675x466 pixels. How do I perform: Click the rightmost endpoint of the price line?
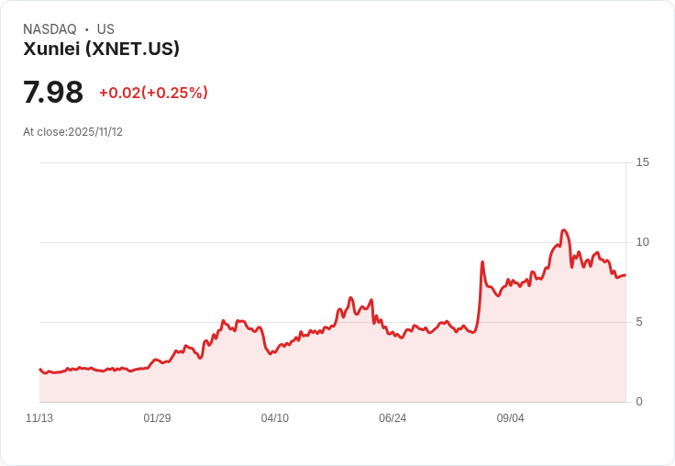[625, 275]
